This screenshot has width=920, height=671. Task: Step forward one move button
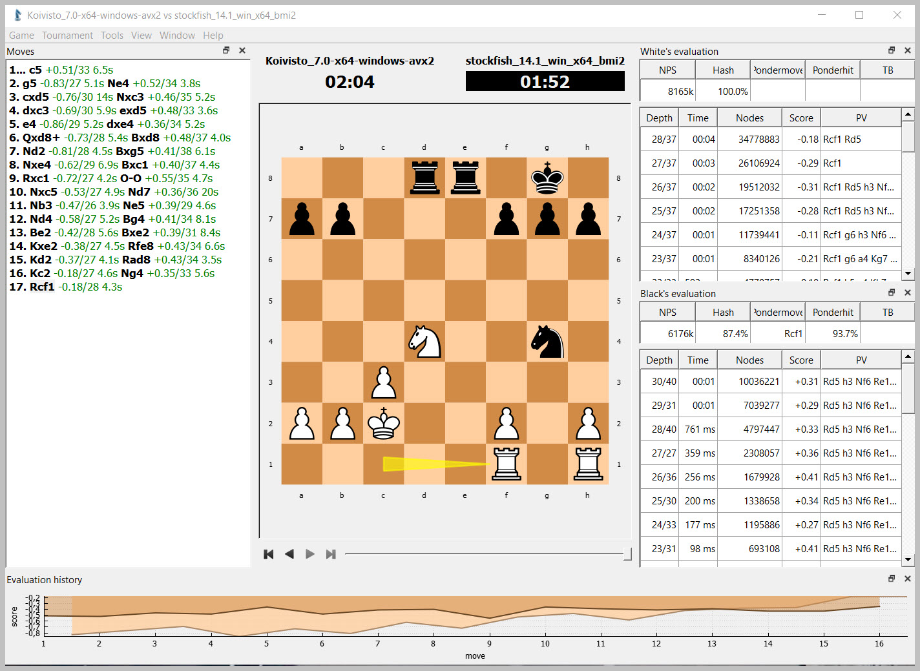[310, 554]
